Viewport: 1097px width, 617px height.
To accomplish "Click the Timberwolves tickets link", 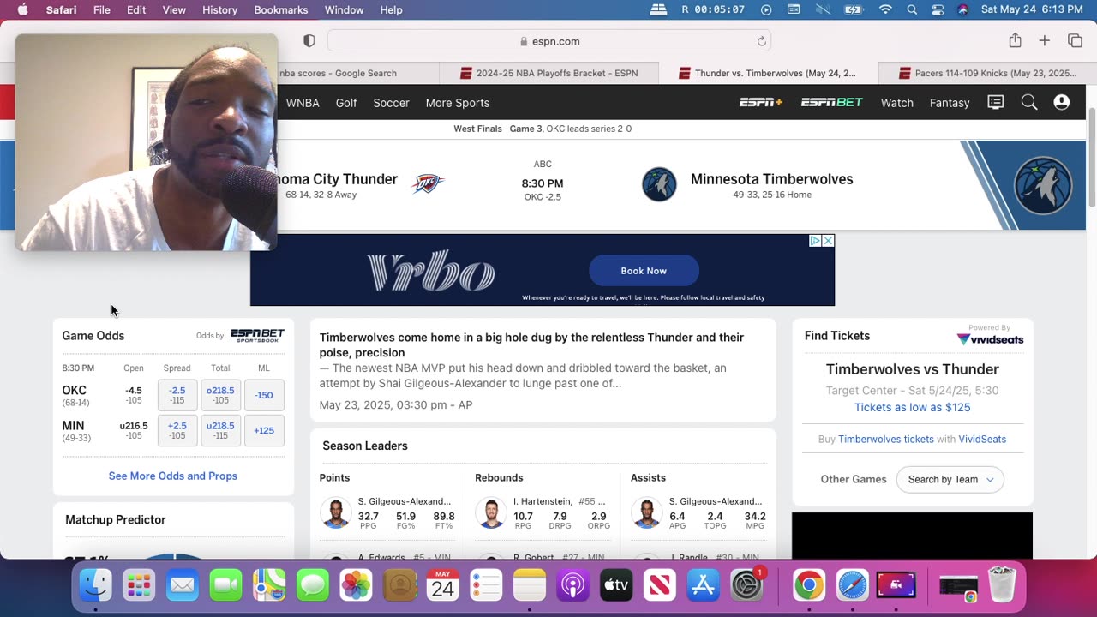I will click(886, 439).
